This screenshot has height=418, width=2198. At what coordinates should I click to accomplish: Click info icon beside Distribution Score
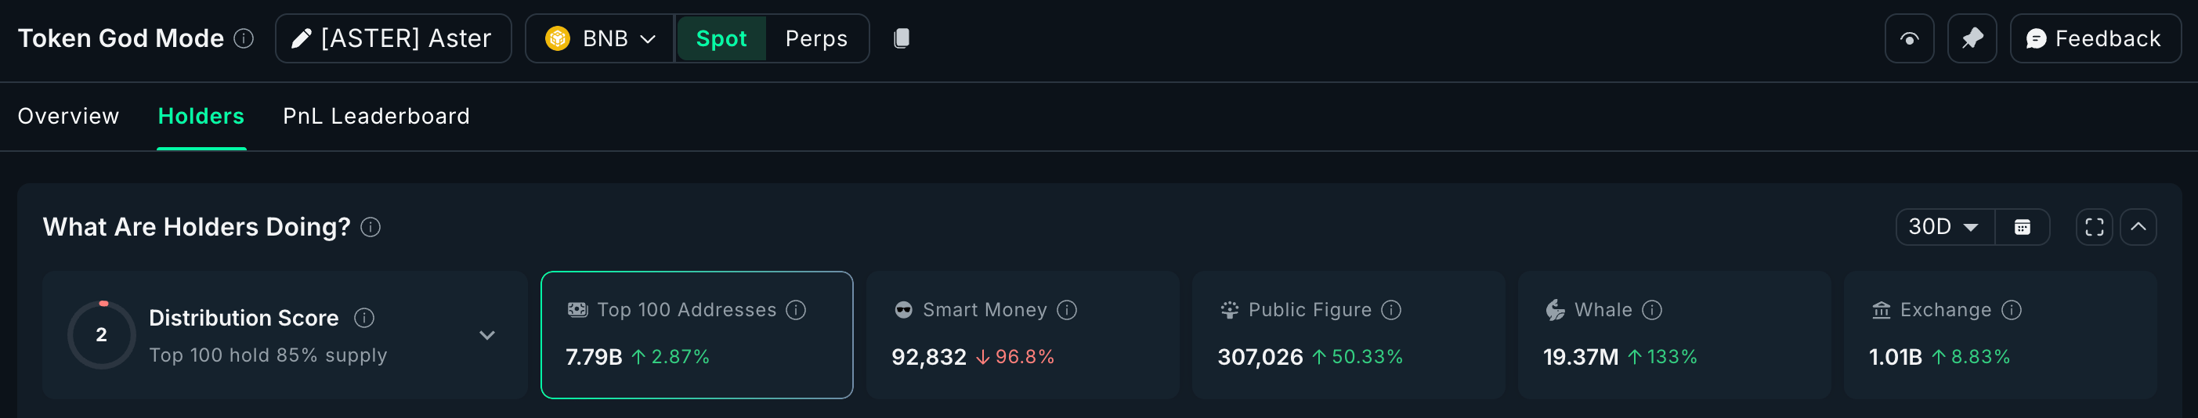tap(364, 318)
